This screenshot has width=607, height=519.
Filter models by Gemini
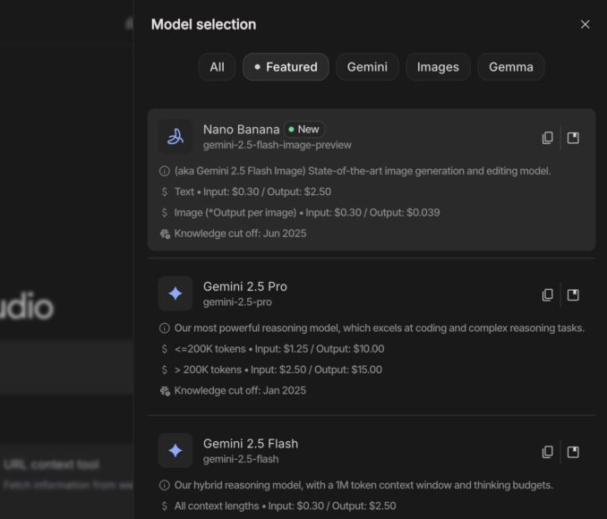click(x=367, y=67)
